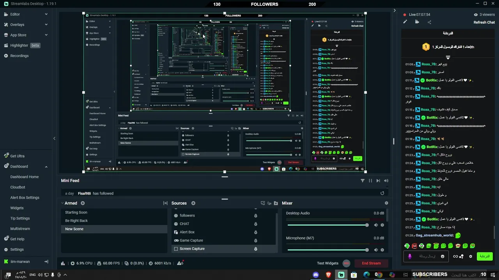Mute Microphone (M7) speaker icon
The width and height of the screenshot is (499, 280).
(x=376, y=250)
